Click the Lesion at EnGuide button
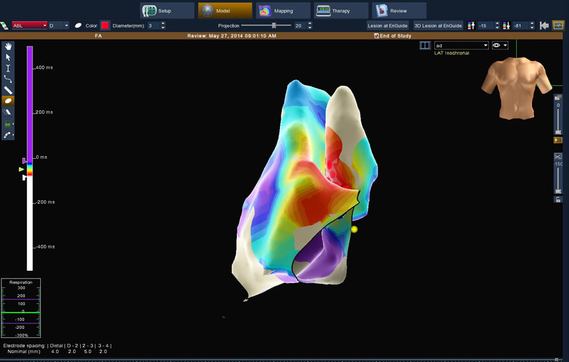569x362 pixels. tap(388, 25)
